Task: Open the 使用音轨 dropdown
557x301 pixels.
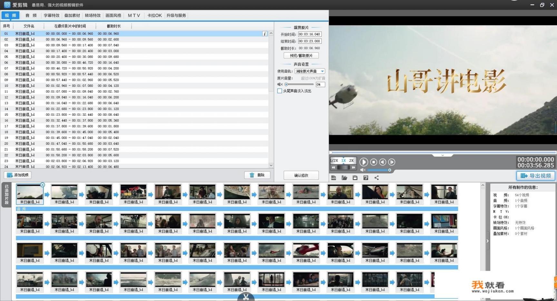Action: 309,71
